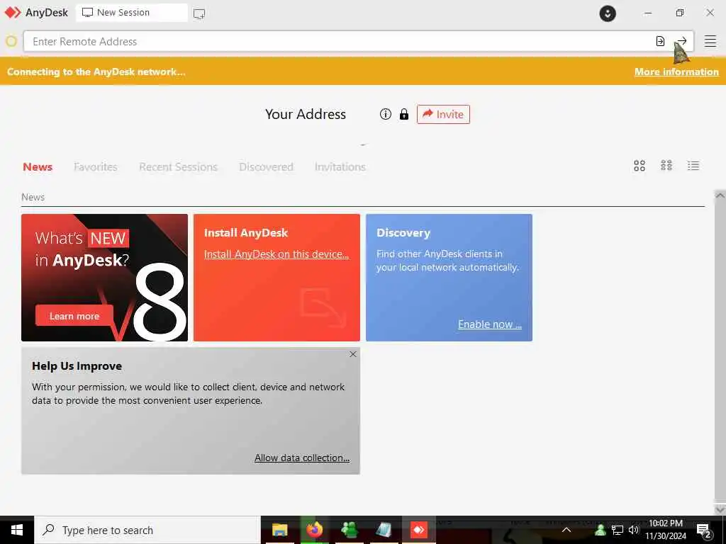Click the green user tray icon
Image resolution: width=726 pixels, height=544 pixels.
click(x=601, y=530)
